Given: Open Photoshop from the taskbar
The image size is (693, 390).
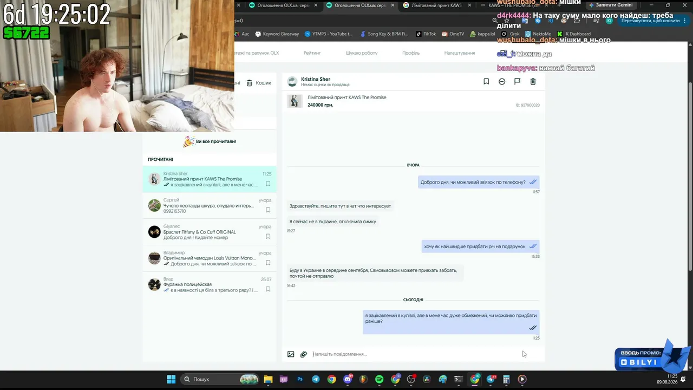Looking at the screenshot, I should point(300,379).
